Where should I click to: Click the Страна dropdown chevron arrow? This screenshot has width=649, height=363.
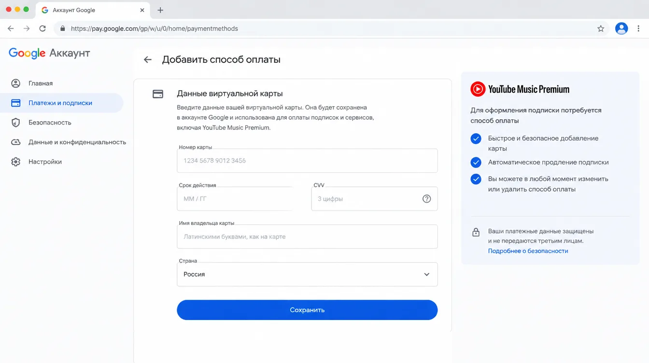pos(426,274)
